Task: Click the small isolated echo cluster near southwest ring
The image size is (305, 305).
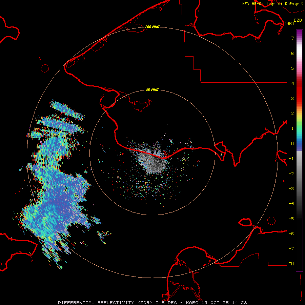Action: pyautogui.click(x=103, y=236)
